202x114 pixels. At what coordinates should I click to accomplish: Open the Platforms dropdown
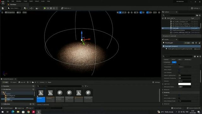[66, 8]
